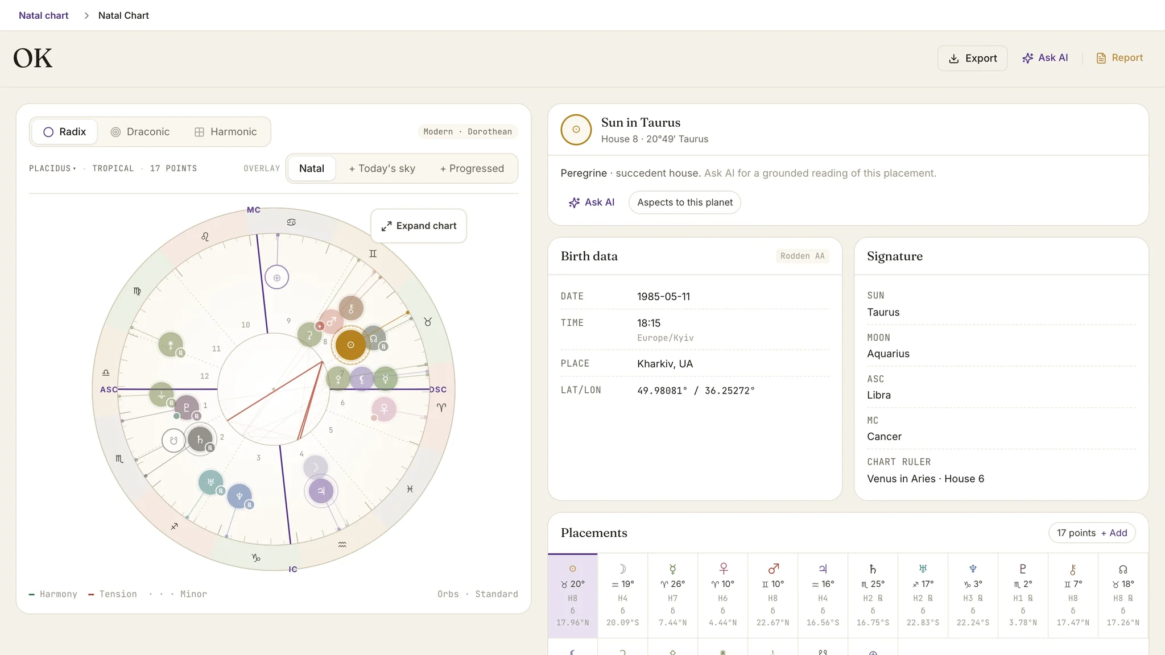Select the Moon placement cell in Aquarius 19°
1165x655 pixels.
tap(623, 595)
